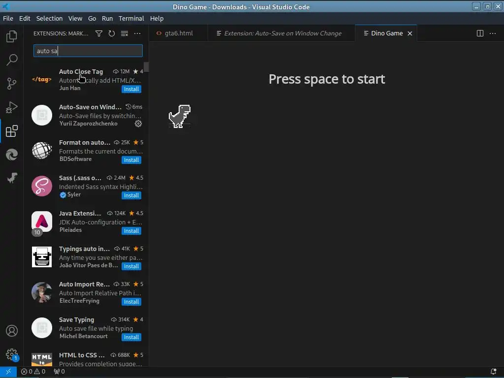Open Auto Import Relative Path extension title
Screen dimensions: 504x378
[84, 284]
